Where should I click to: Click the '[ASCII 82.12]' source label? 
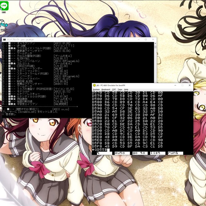[62, 91]
